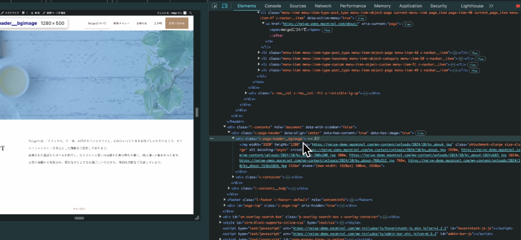This screenshot has height=240, width=521.
Task: Toggle flex badge on c-page-header div
Action: pos(420,133)
